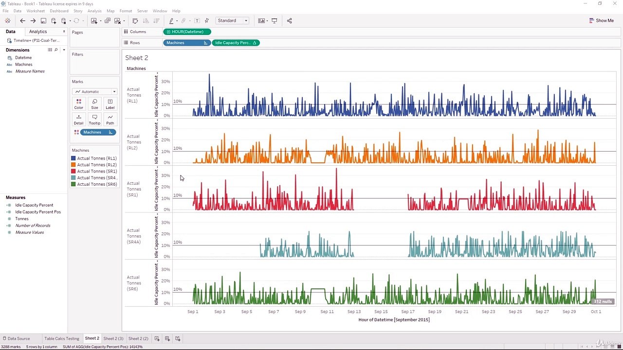This screenshot has width=623, height=350.
Task: Click the Swap rows and columns icon
Action: [135, 21]
